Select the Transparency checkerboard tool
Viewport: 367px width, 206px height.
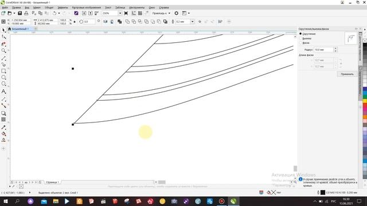point(3,120)
